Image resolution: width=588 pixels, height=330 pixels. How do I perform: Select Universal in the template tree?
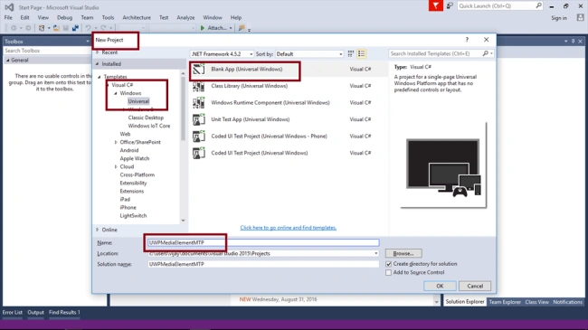coord(138,101)
